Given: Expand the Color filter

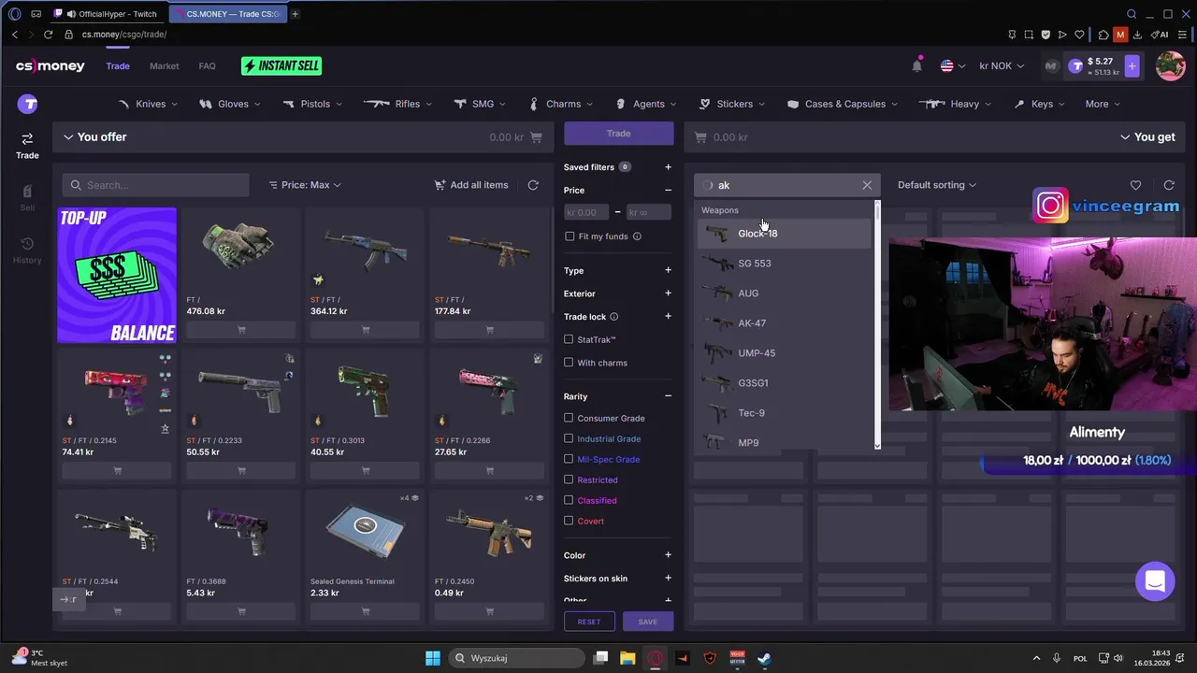Looking at the screenshot, I should 668,555.
